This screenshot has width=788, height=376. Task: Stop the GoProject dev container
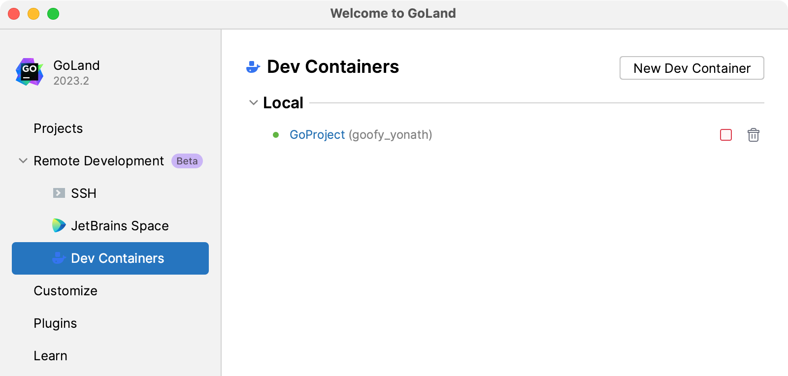726,135
